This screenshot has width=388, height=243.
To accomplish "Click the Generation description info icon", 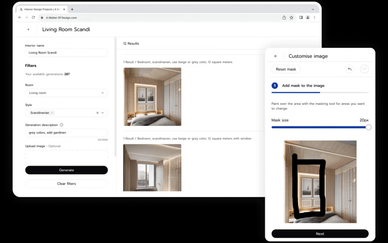I will [x=62, y=125].
